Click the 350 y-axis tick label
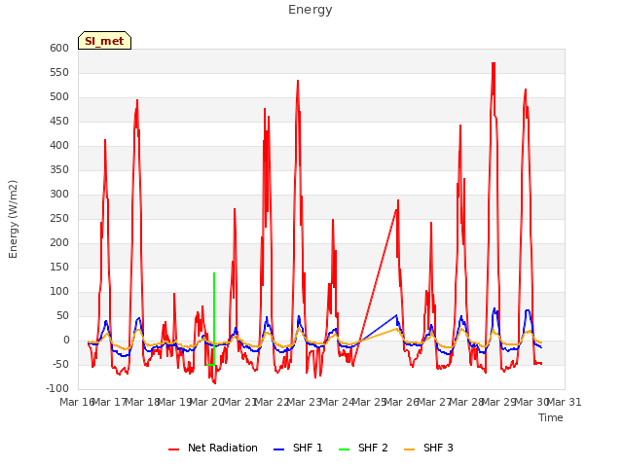This screenshot has height=467, width=623. pyautogui.click(x=59, y=170)
